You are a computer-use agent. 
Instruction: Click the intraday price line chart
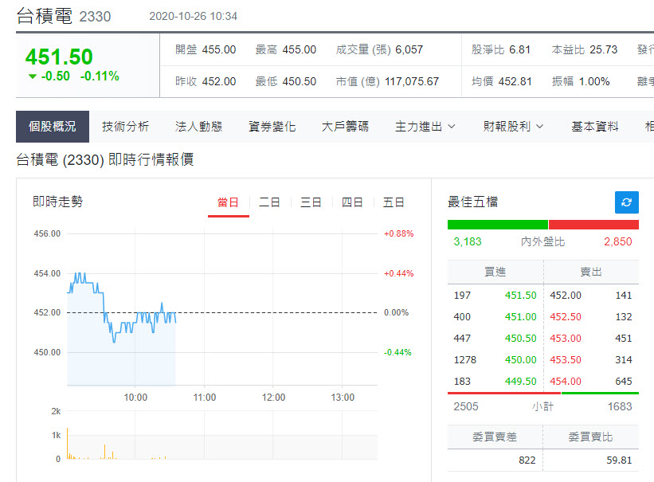point(222,308)
